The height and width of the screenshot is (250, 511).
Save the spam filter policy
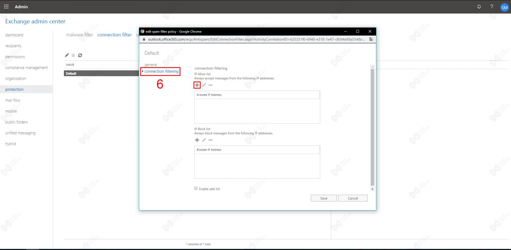click(x=324, y=198)
